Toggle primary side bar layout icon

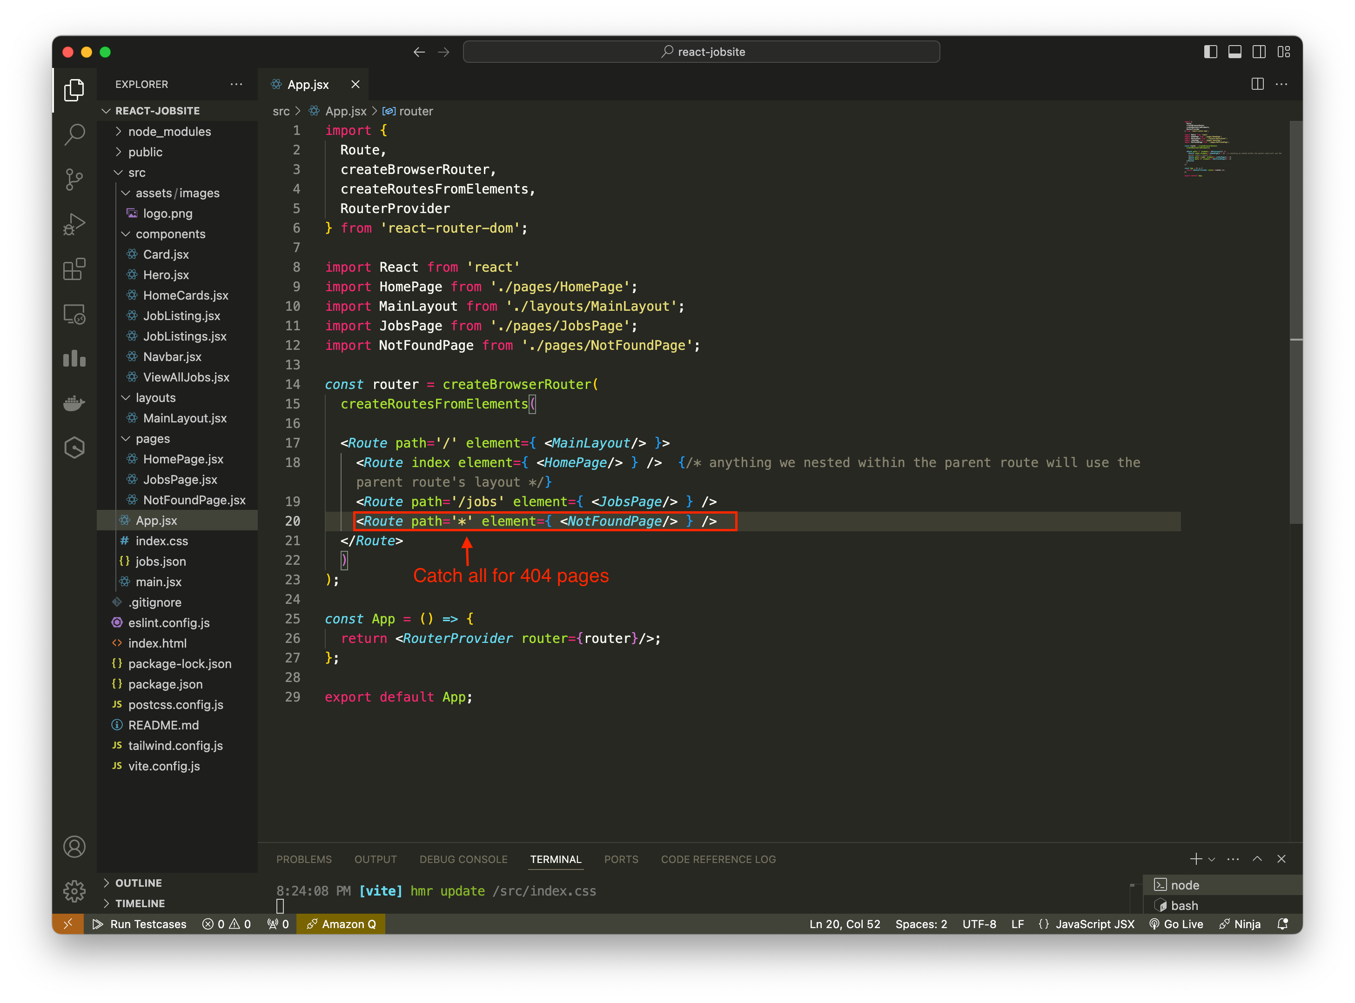pyautogui.click(x=1210, y=52)
